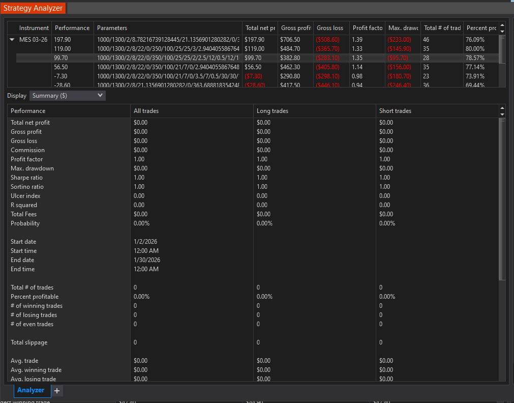Select the result row with 56.50 performance
This screenshot has height=403, width=514.
168,67
